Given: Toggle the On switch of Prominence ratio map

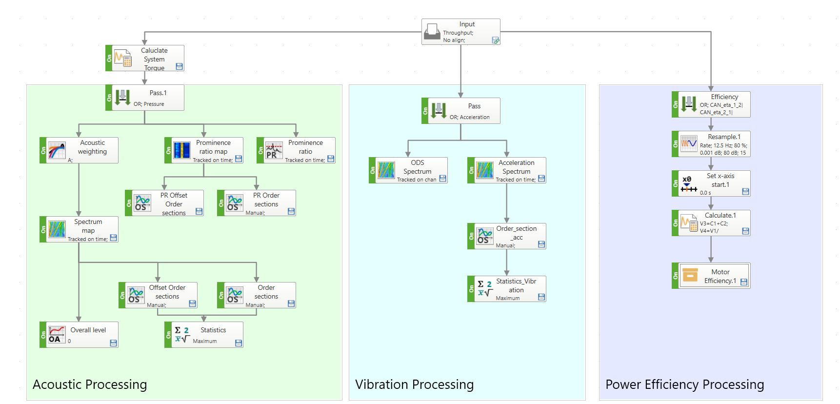Looking at the screenshot, I should click(x=168, y=150).
